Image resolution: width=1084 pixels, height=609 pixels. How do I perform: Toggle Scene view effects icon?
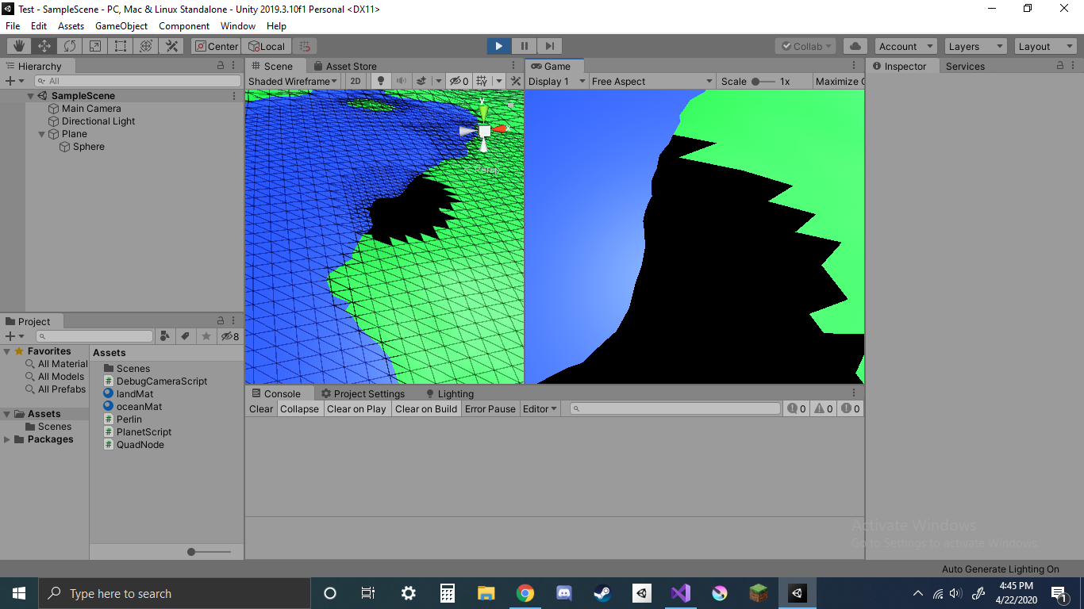click(x=422, y=81)
